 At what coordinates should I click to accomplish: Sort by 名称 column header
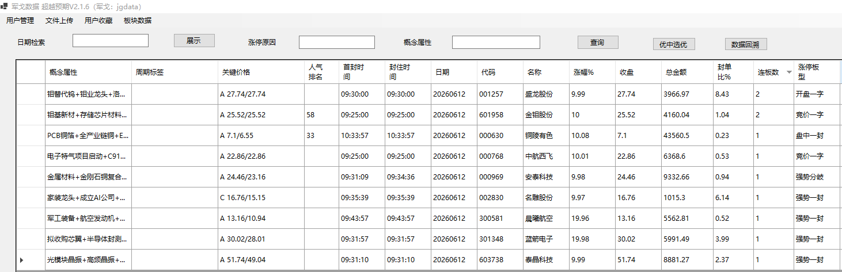tap(546, 72)
